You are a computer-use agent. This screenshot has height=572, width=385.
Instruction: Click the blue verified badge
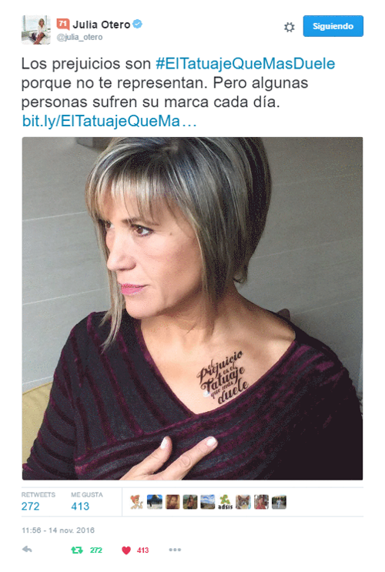coord(138,24)
